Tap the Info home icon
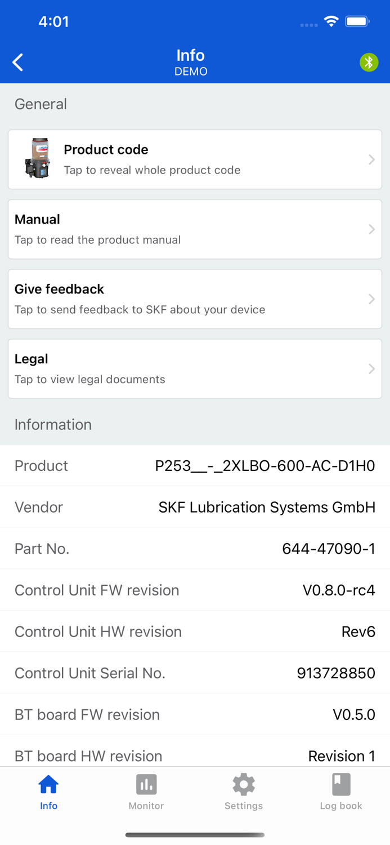Image resolution: width=390 pixels, height=845 pixels. pyautogui.click(x=48, y=784)
